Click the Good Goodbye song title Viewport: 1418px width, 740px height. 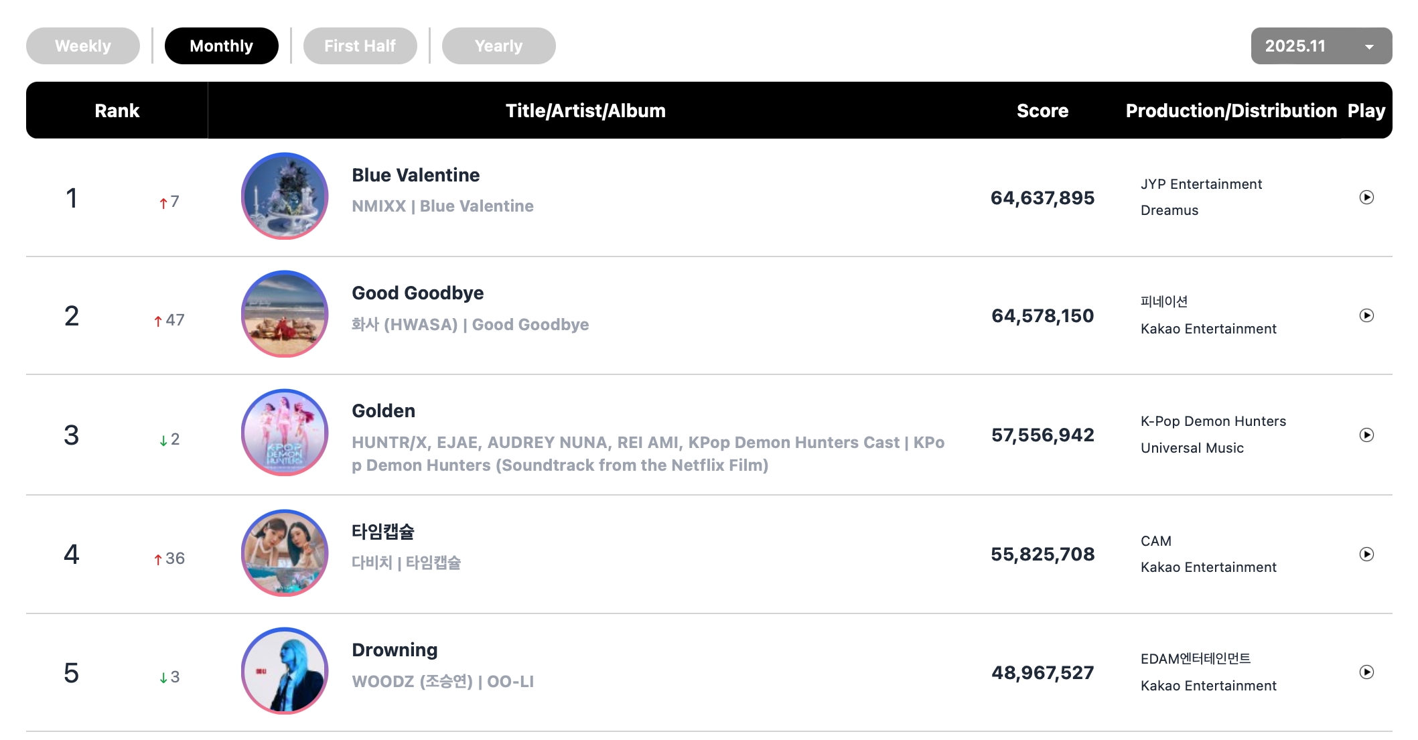417,293
